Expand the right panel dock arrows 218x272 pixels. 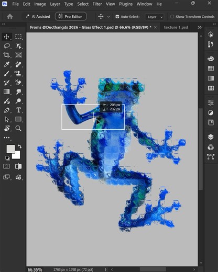(214, 24)
